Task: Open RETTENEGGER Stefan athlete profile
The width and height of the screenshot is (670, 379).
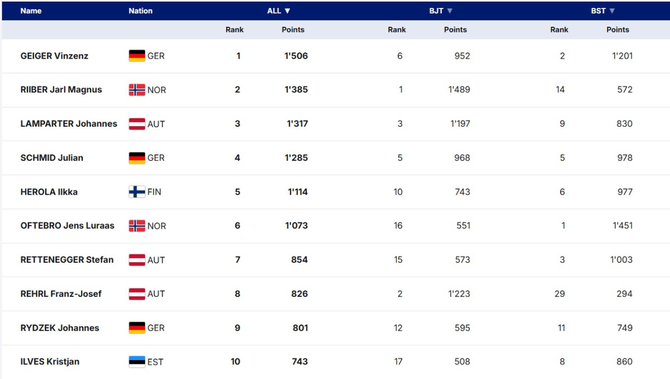Action: (x=67, y=260)
